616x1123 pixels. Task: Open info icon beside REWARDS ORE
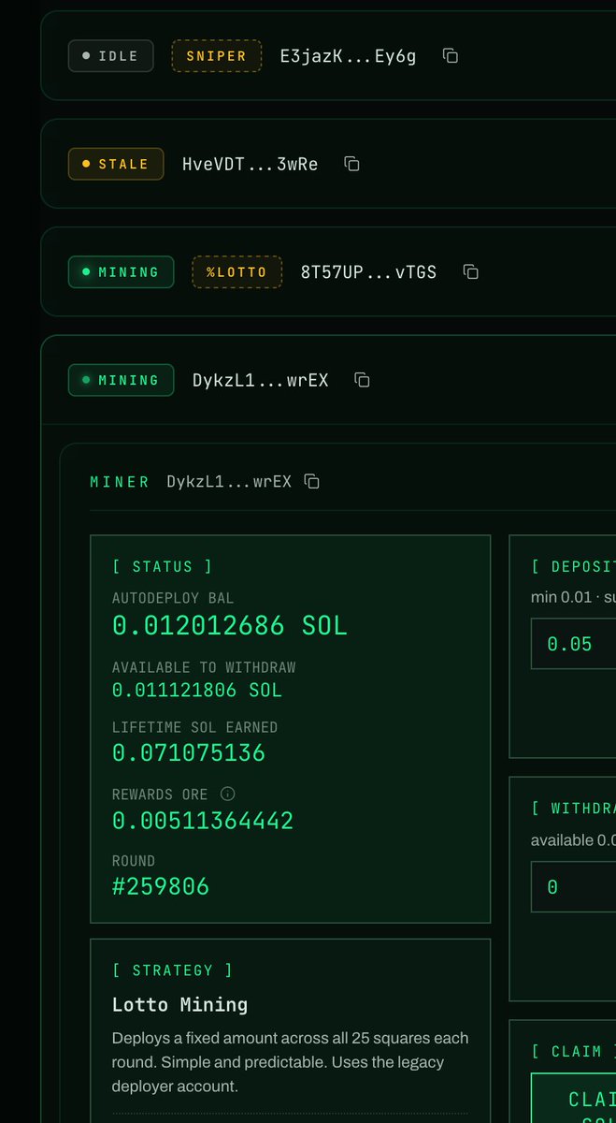pos(227,794)
